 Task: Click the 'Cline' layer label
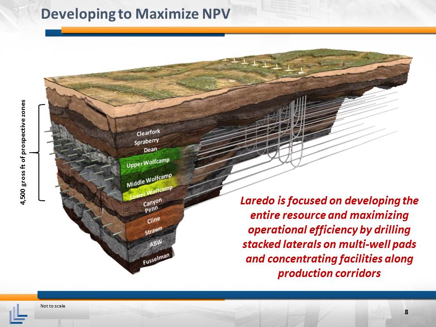pos(154,221)
